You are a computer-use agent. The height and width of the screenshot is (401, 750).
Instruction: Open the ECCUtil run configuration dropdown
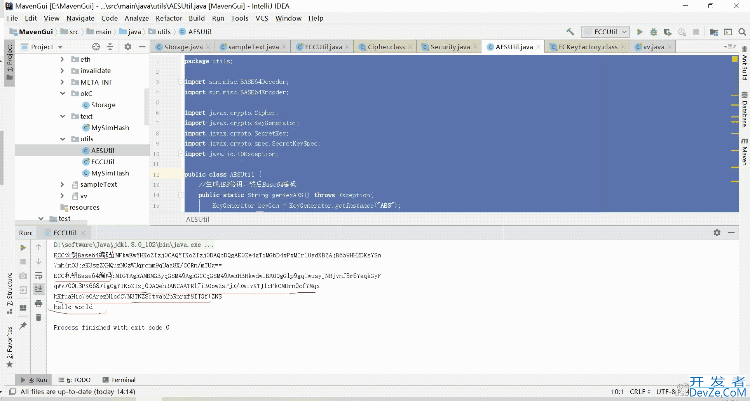tap(605, 32)
